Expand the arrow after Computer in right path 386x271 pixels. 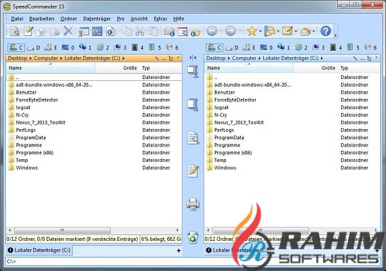pyautogui.click(x=259, y=58)
